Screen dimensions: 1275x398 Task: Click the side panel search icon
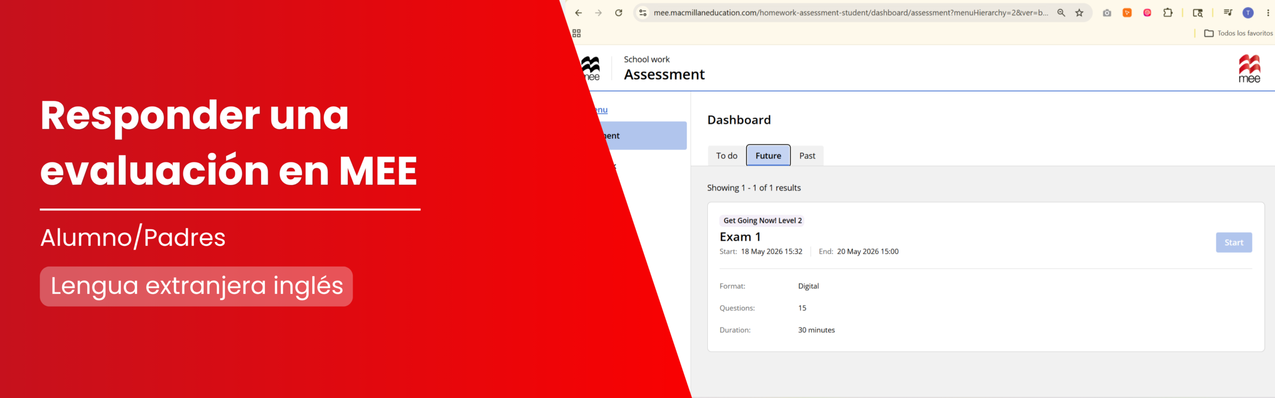point(1198,13)
